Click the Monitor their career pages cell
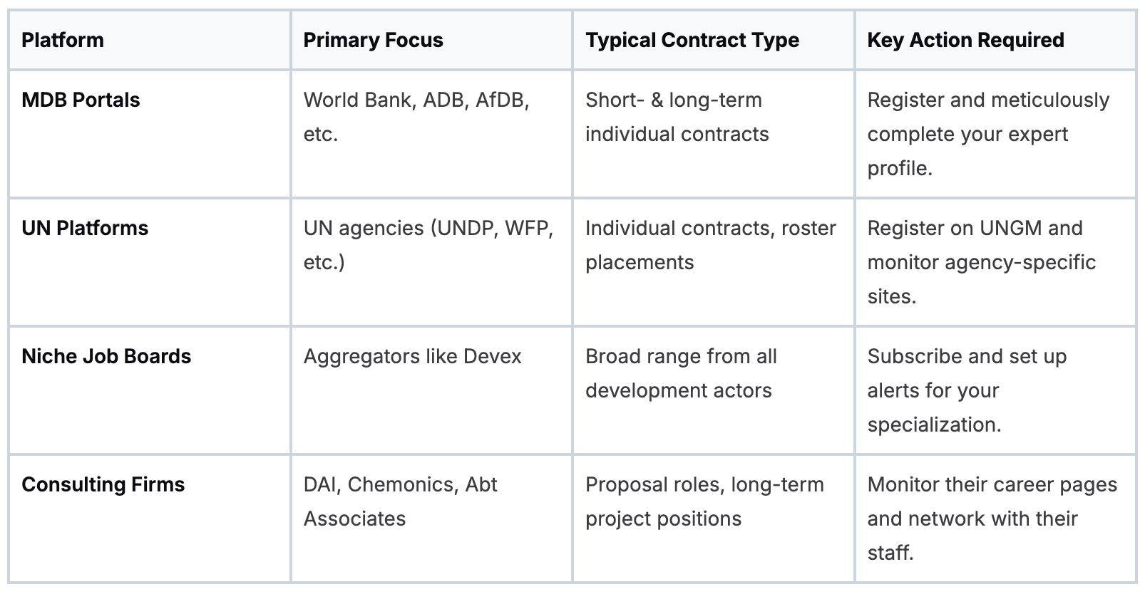1145x594 pixels. (992, 519)
